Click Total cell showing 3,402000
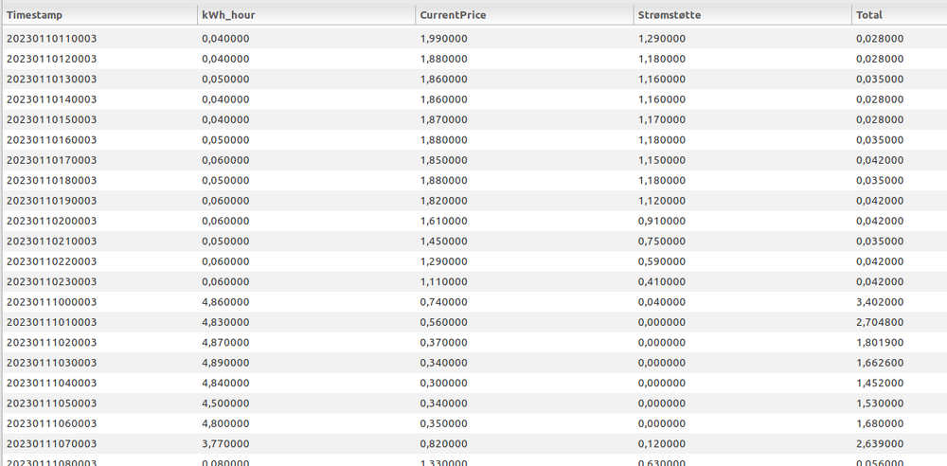 879,302
